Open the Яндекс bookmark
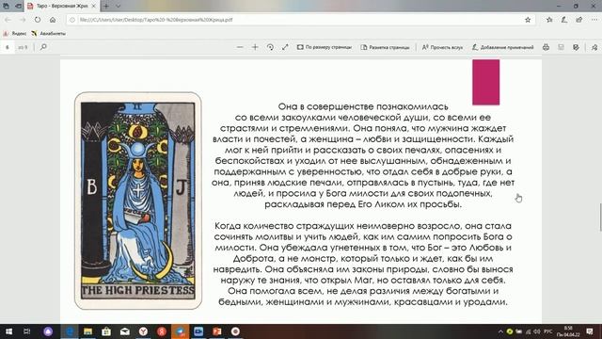The image size is (602, 339). point(15,34)
